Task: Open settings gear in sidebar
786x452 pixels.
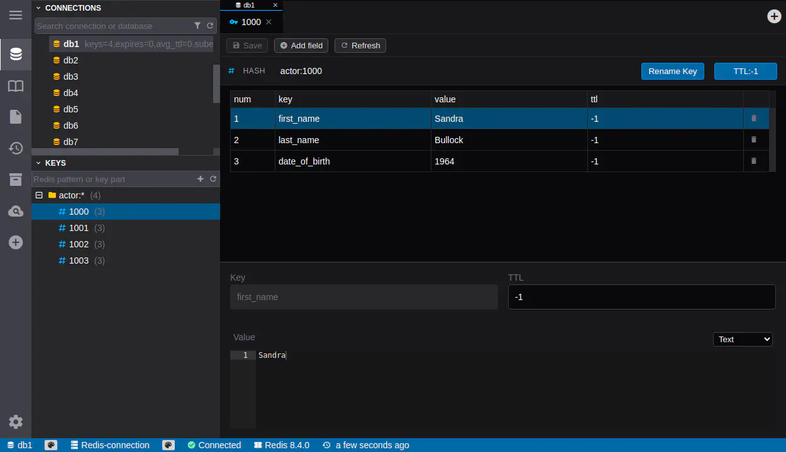Action: tap(16, 422)
